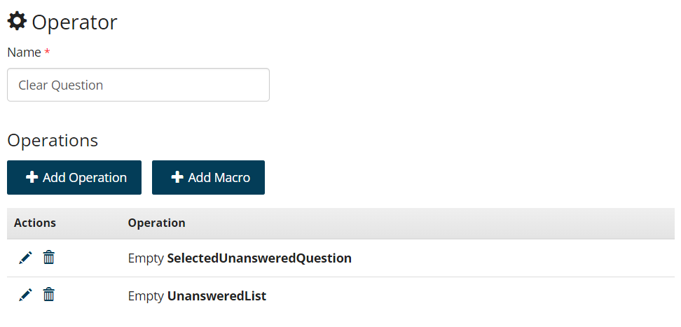Click the Operations section heading
Viewport: 681px width, 327px height.
(53, 140)
